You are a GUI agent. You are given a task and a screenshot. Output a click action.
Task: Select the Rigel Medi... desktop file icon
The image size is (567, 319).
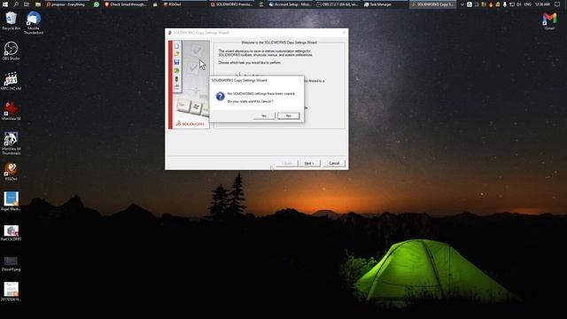[x=11, y=201]
